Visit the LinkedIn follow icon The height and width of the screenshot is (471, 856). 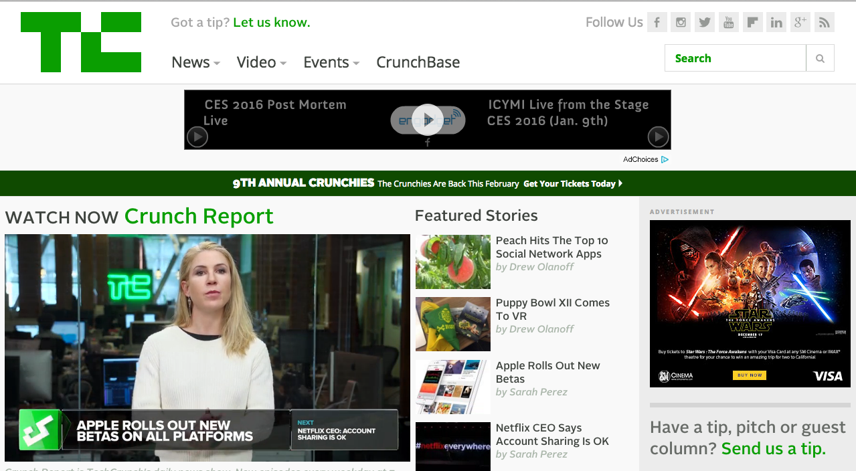[776, 22]
